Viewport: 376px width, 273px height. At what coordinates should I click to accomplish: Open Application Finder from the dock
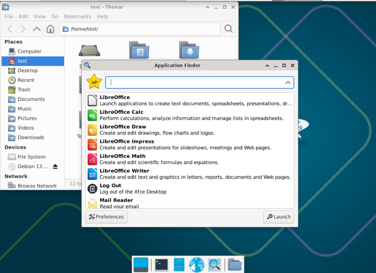(214, 264)
